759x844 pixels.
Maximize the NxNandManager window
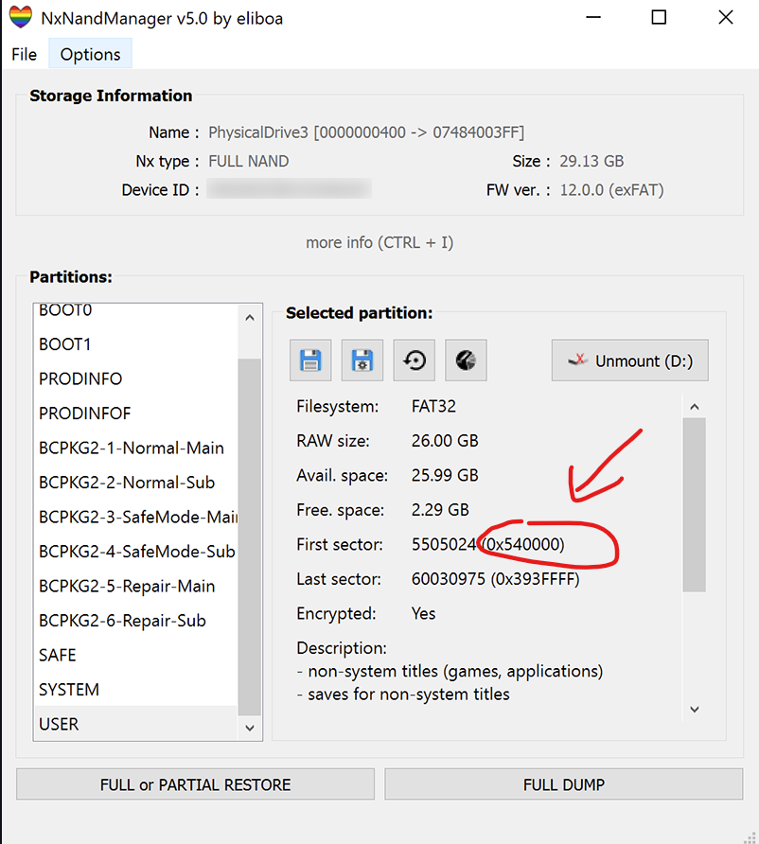pos(659,17)
